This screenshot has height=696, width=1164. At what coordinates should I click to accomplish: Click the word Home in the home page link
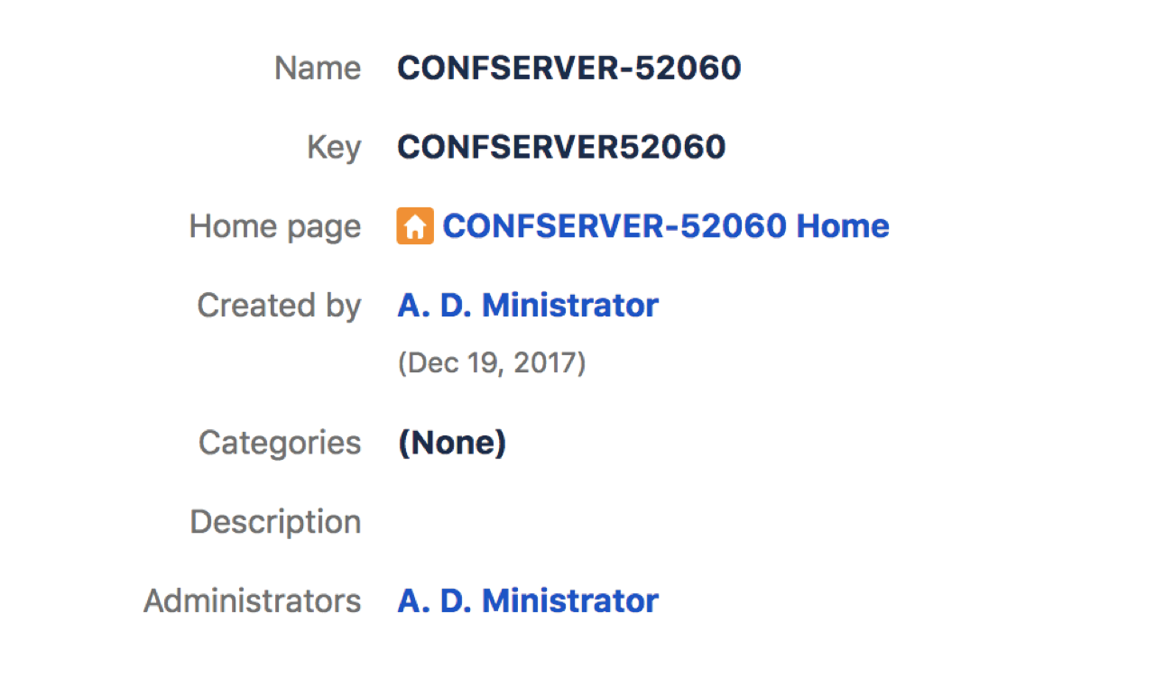point(843,225)
